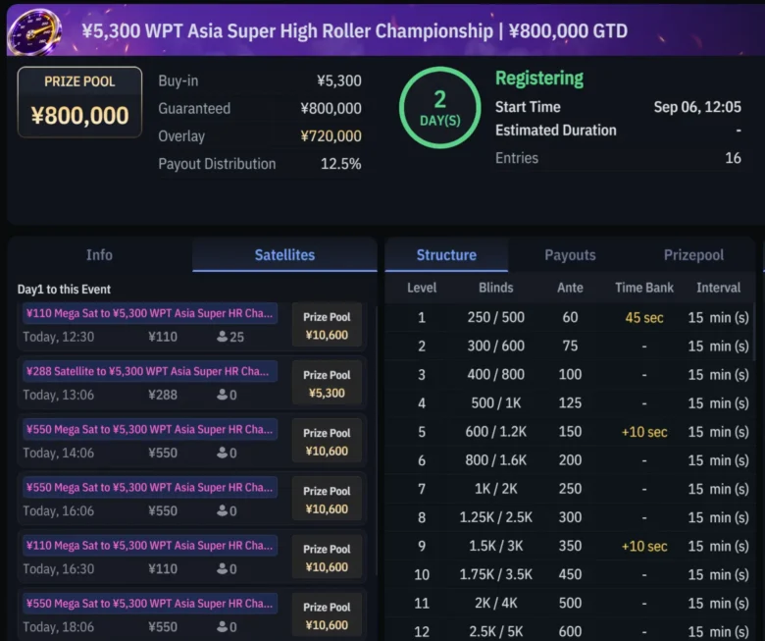Click the Day1 to this Event heading

pos(64,290)
